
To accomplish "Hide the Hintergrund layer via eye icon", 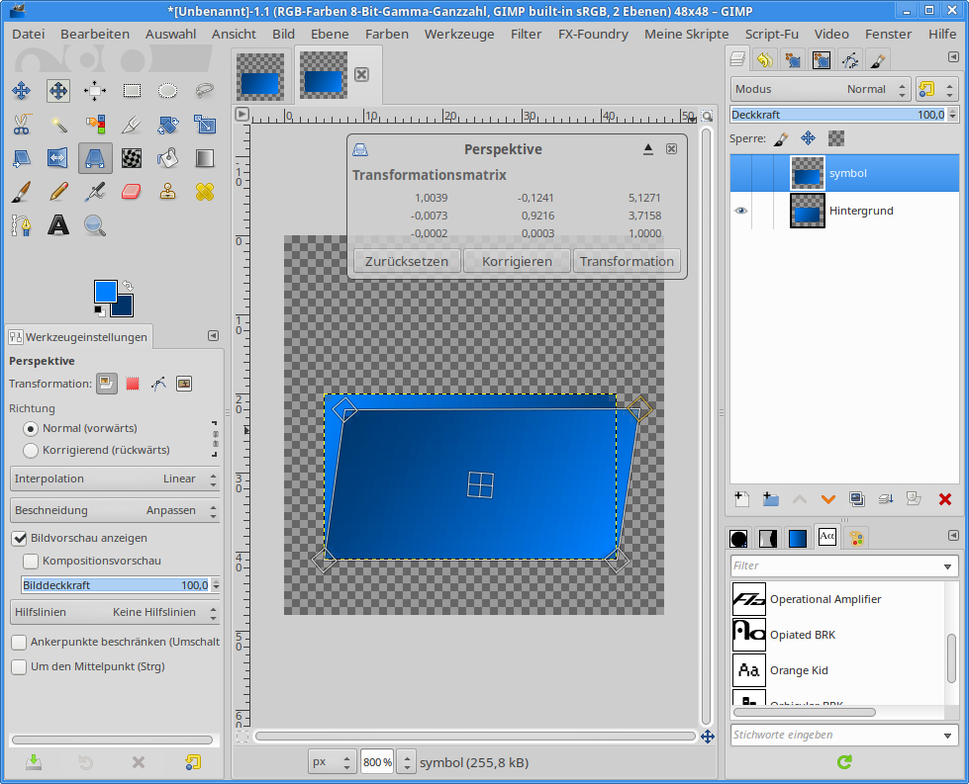I will pos(740,211).
